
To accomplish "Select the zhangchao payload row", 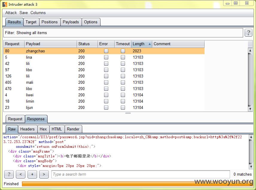I will point(104,51).
